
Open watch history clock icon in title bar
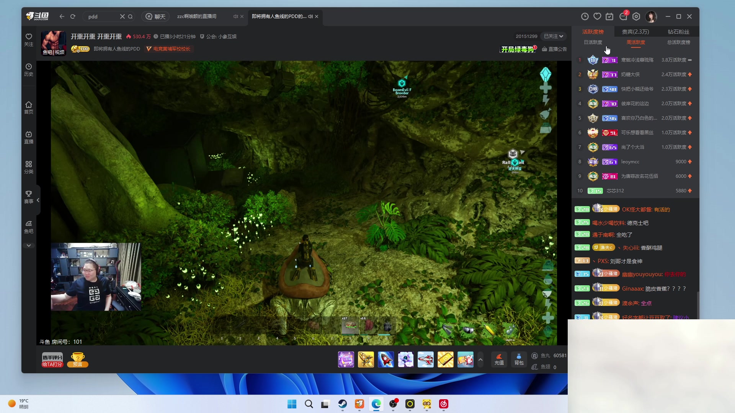585,16
